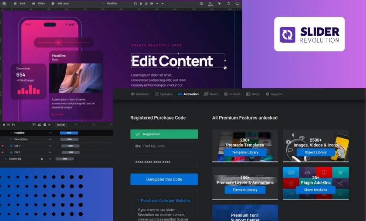
Task: Click the loop icon in timeline
Action: [39, 125]
